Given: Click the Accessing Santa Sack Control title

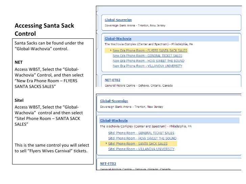Looking at the screenshot, I should coord(44,30).
